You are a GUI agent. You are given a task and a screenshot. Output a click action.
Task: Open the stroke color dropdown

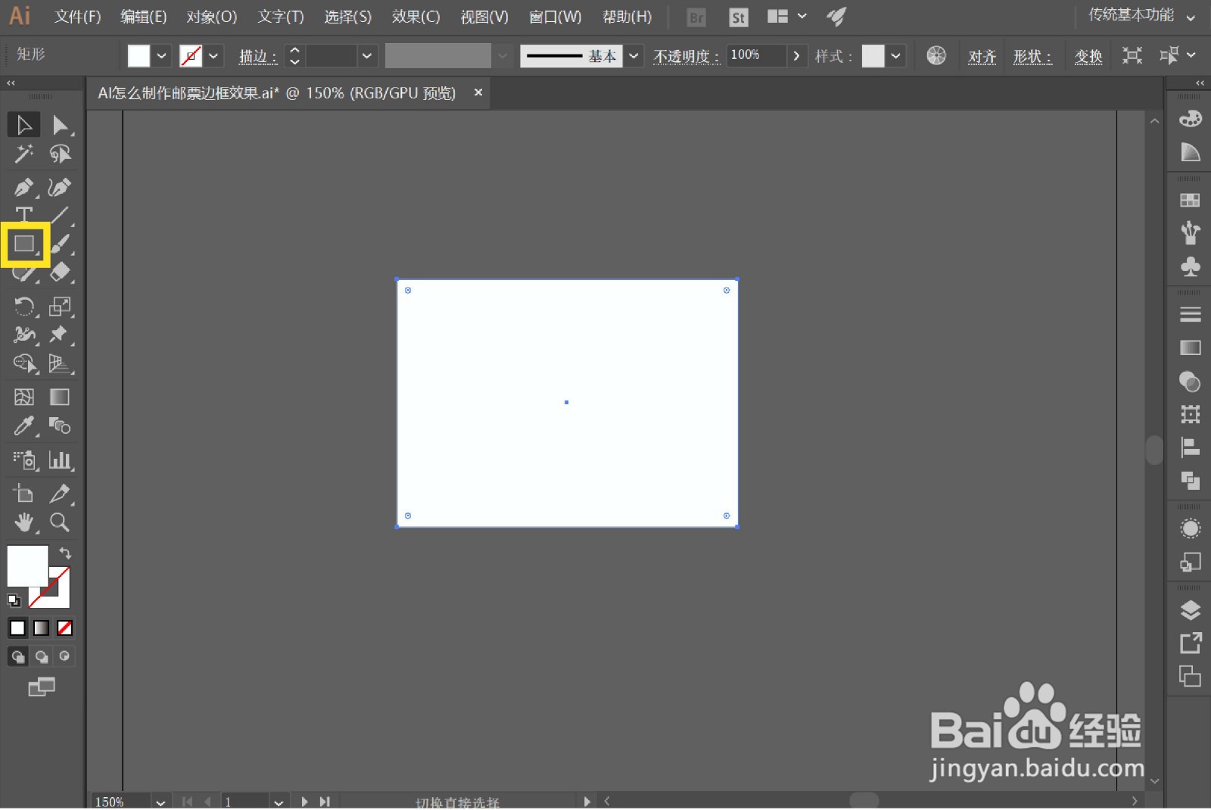tap(213, 56)
